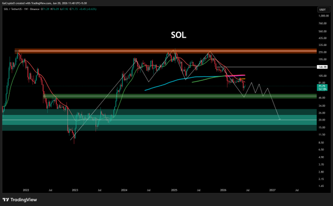Select the 146.98 horizontal line price label
This screenshot has width=333, height=206.
point(322,67)
